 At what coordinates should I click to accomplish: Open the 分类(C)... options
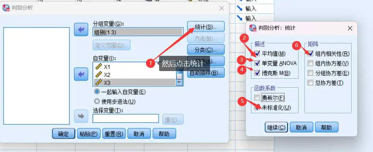click(x=206, y=49)
